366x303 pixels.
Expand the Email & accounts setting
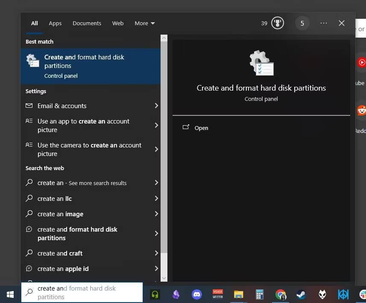157,106
